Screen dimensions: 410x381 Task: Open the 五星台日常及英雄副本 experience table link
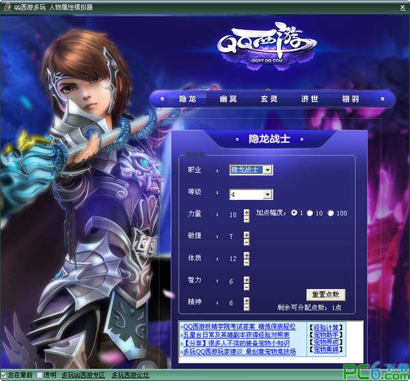click(236, 335)
